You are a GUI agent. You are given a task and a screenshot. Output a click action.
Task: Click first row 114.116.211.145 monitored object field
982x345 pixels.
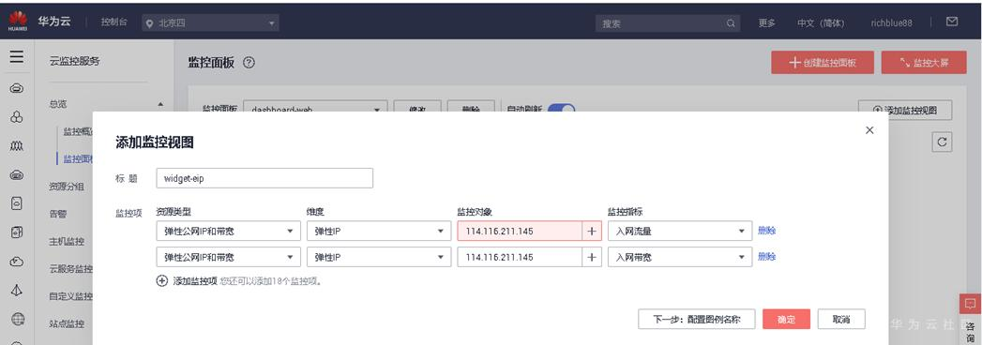tap(520, 231)
